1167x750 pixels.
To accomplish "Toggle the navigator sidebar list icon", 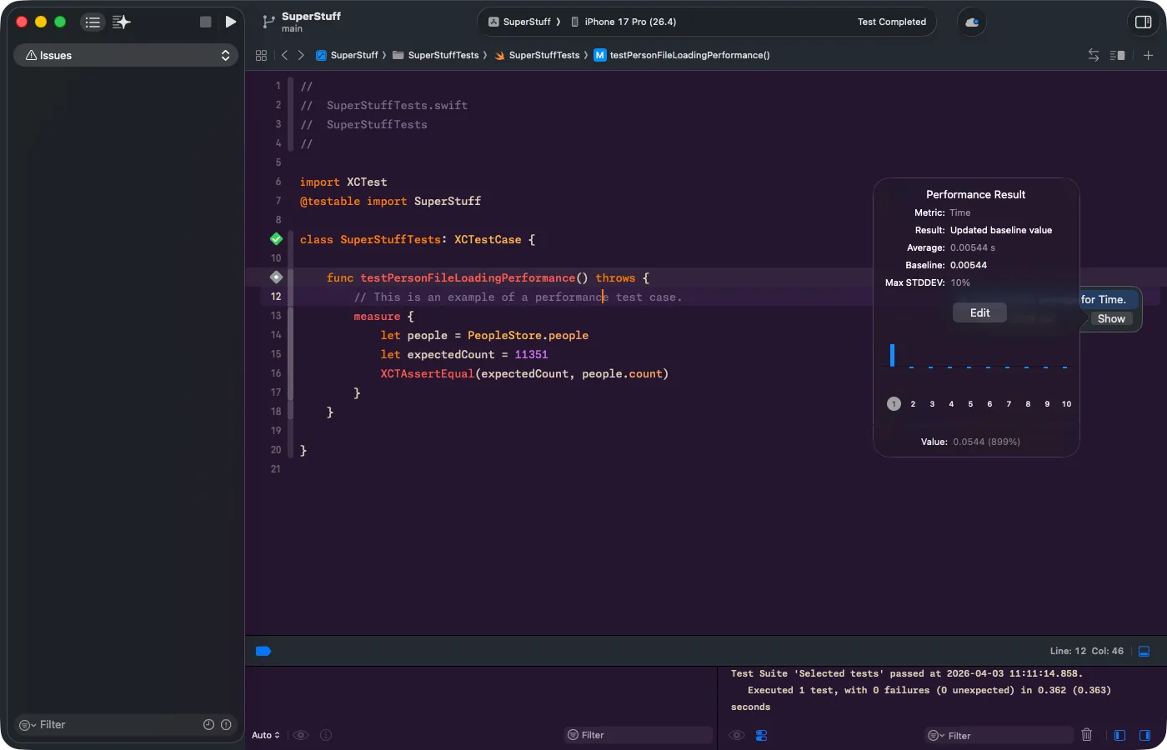I will 93,22.
